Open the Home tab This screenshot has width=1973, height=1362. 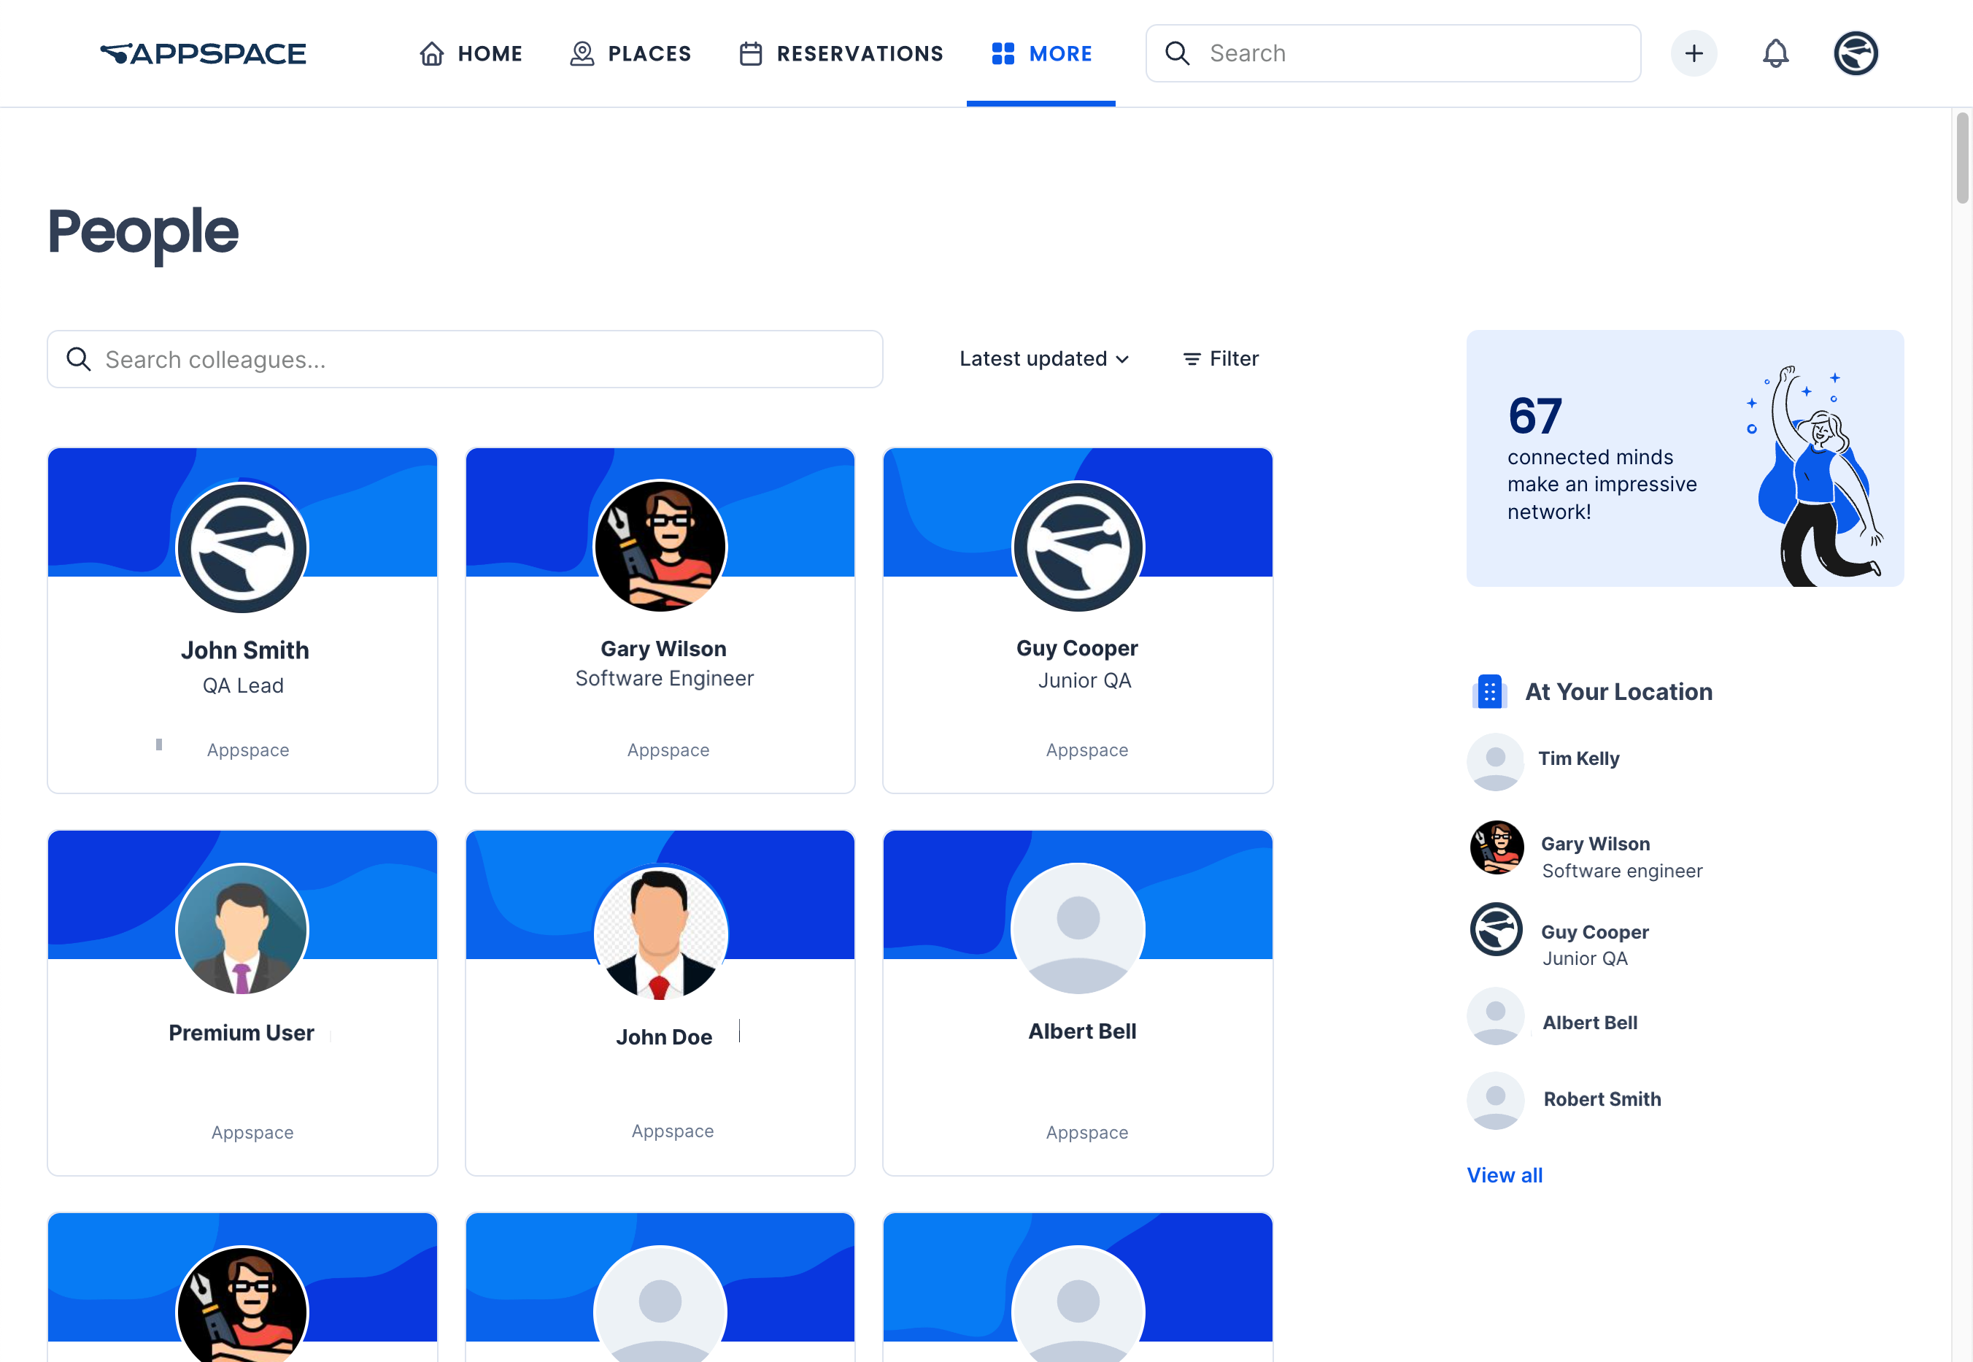tap(471, 54)
